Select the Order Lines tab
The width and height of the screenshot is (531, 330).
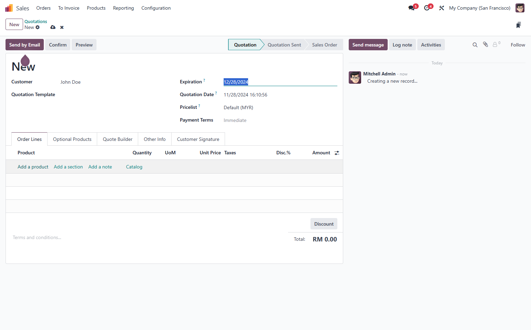pyautogui.click(x=29, y=139)
